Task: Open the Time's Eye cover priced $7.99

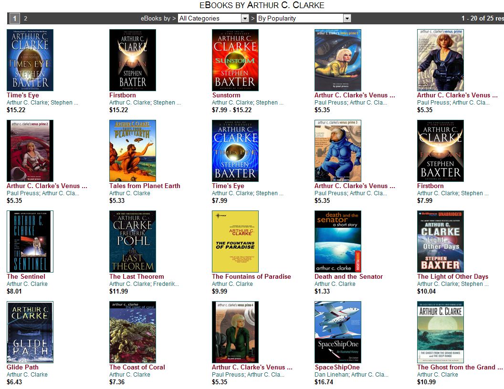Action: [235, 151]
